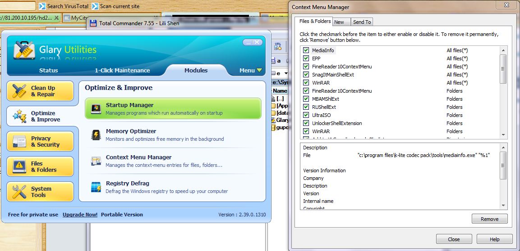The width and height of the screenshot is (520, 251).
Task: Click the MyCity browser tab favicon
Action: coord(67,18)
